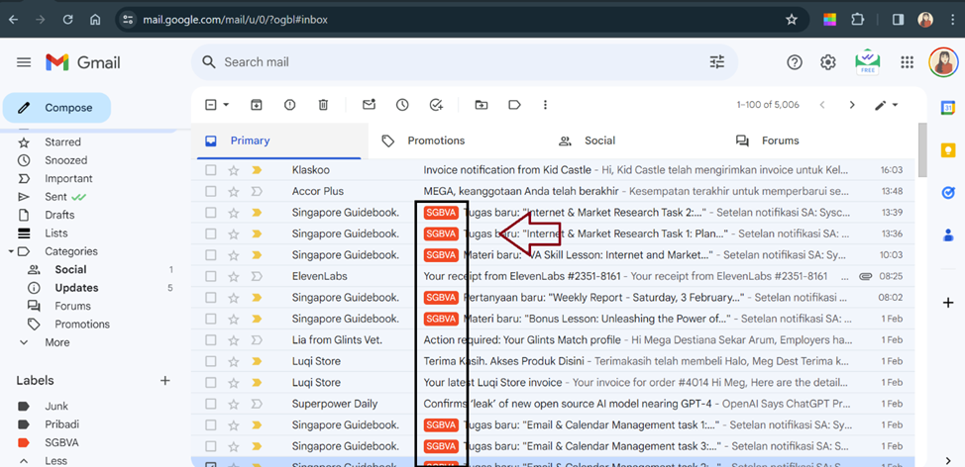Click the Delete trash icon
The width and height of the screenshot is (965, 467).
coord(323,105)
